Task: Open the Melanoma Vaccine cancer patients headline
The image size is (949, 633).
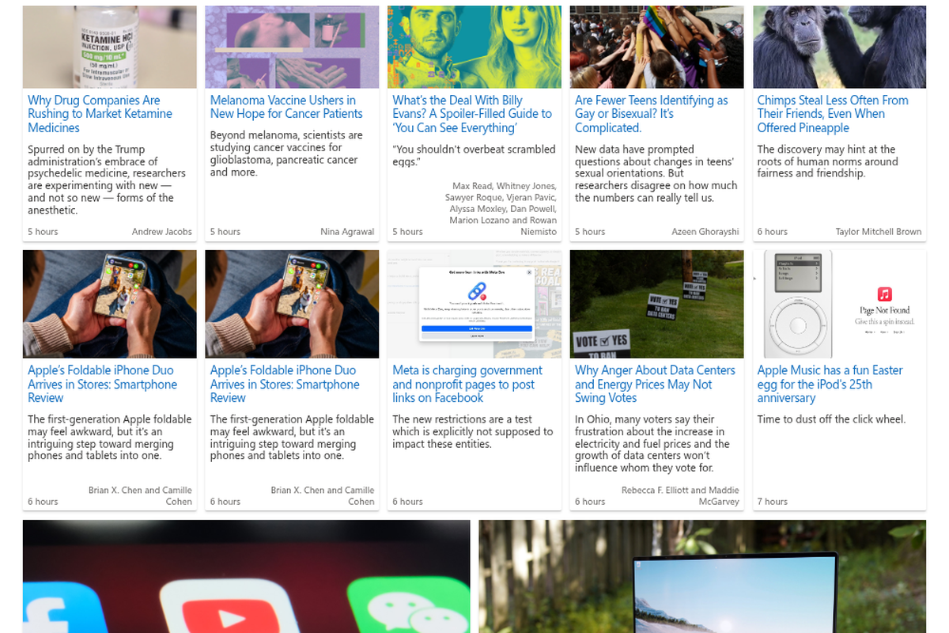Action: [x=286, y=107]
